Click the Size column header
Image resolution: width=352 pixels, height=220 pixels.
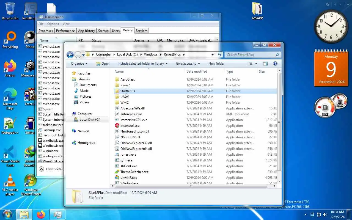coord(267,71)
